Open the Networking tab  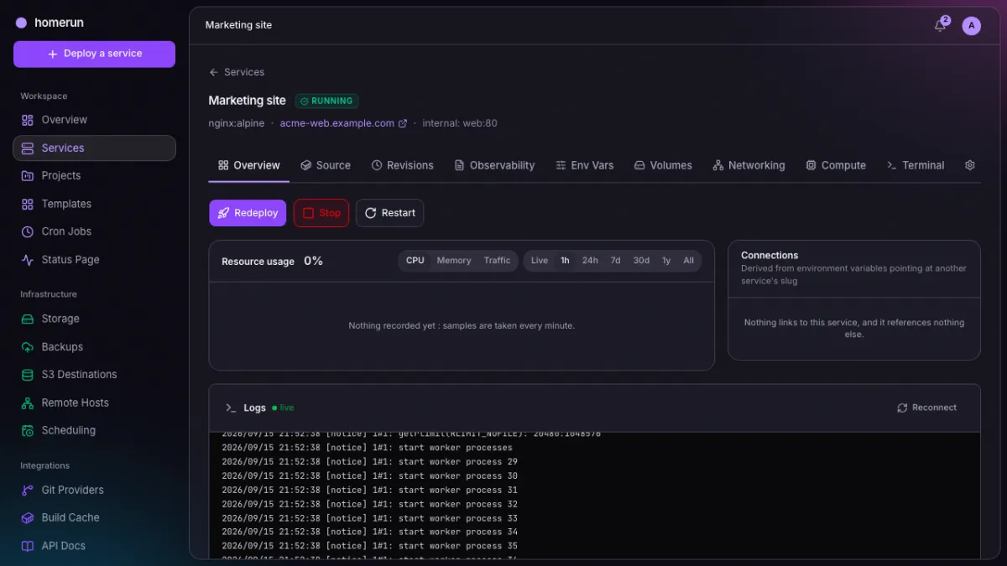click(749, 165)
